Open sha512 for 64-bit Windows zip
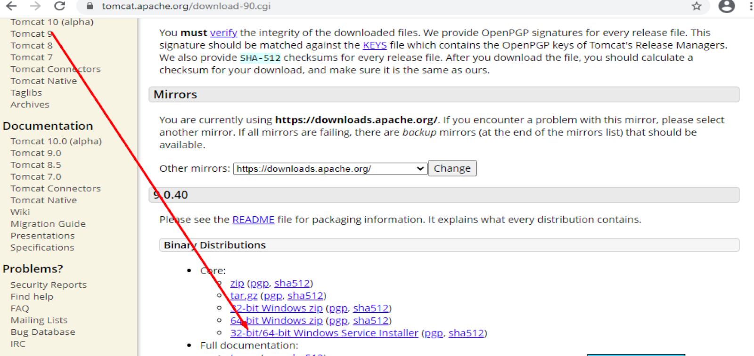Viewport: 754px width, 356px height. coord(371,320)
